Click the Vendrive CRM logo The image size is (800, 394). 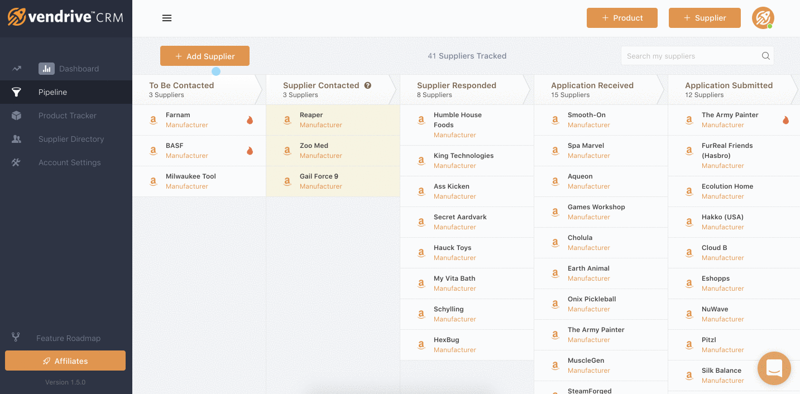pyautogui.click(x=65, y=17)
